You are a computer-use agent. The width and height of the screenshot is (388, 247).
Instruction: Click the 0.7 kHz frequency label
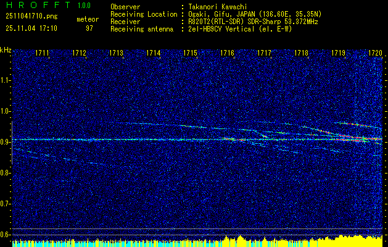(5, 204)
